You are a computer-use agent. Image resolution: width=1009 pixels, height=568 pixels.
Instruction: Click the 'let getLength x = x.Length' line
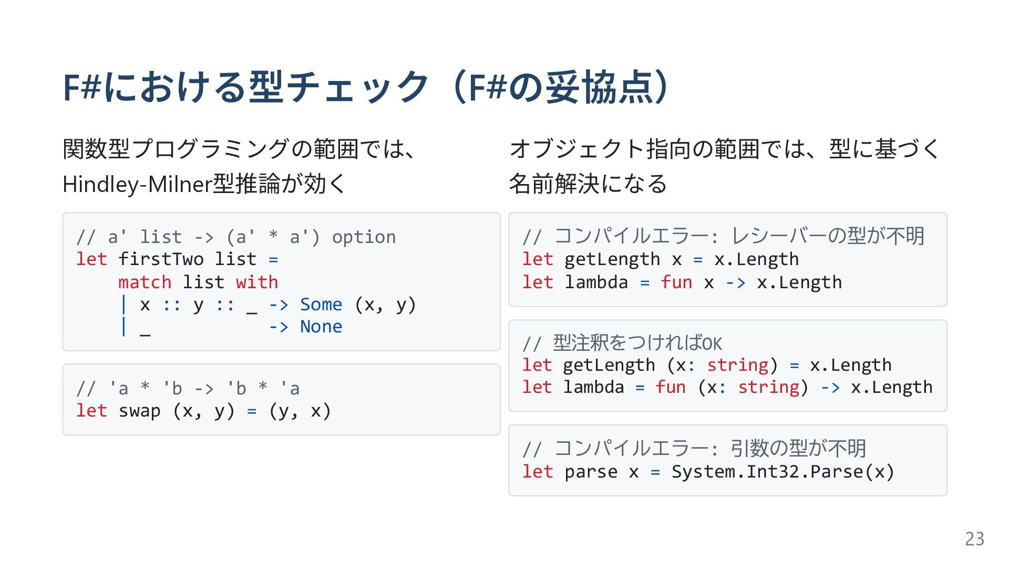coord(660,259)
